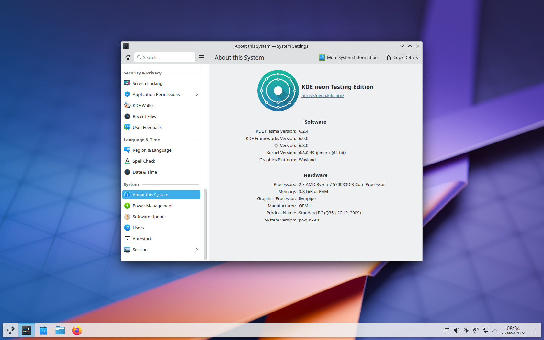Open User Feedback settings
This screenshot has width=544, height=340.
(x=161, y=127)
